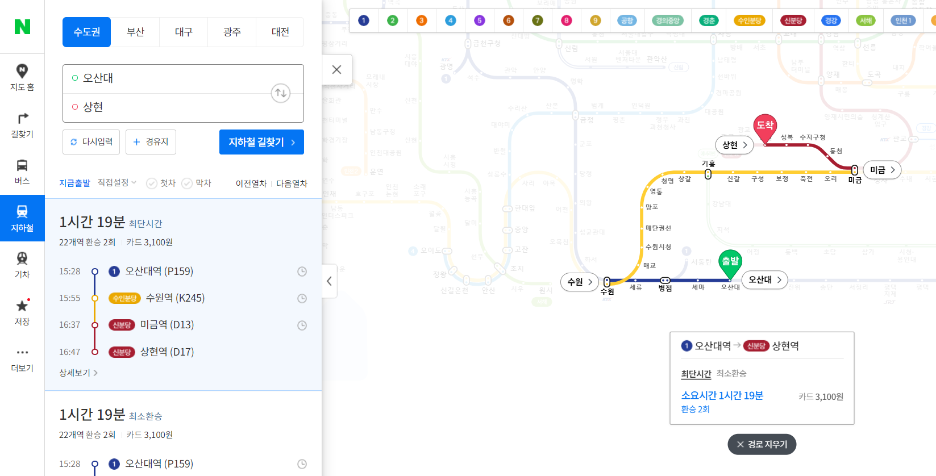936x476 pixels.
Task: Click 지하철 길찾기 search button
Action: [261, 142]
